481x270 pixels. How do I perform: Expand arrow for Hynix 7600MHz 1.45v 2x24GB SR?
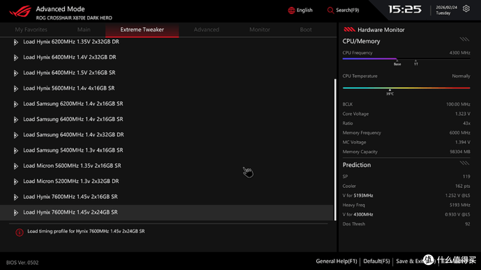coord(16,213)
